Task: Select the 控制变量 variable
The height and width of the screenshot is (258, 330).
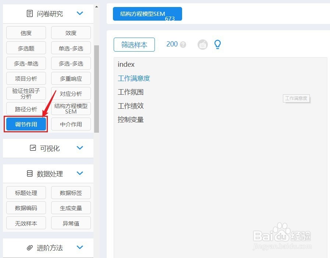Action: 131,119
